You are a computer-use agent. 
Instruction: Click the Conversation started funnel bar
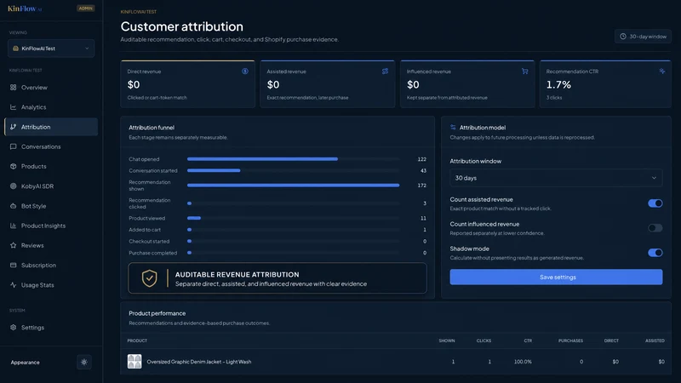click(214, 171)
